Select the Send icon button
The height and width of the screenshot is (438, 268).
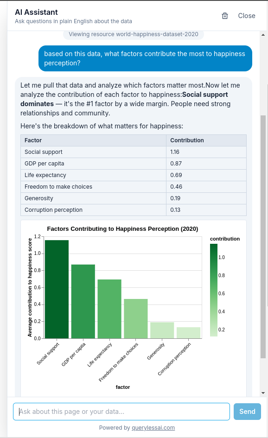(x=247, y=412)
